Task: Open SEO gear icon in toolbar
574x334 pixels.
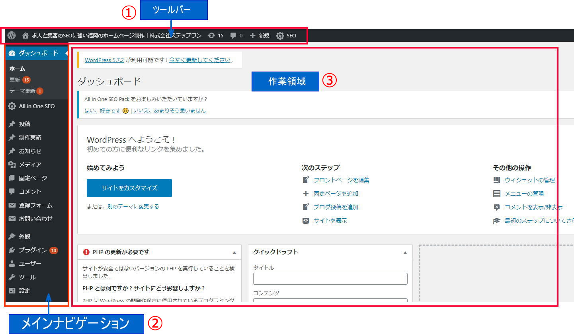Action: click(x=280, y=35)
